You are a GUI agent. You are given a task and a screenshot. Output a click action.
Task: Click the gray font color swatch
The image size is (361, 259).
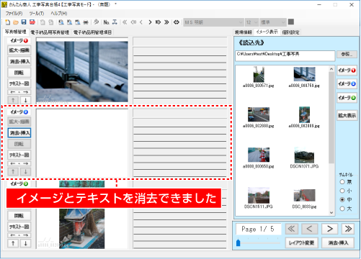tap(291, 22)
